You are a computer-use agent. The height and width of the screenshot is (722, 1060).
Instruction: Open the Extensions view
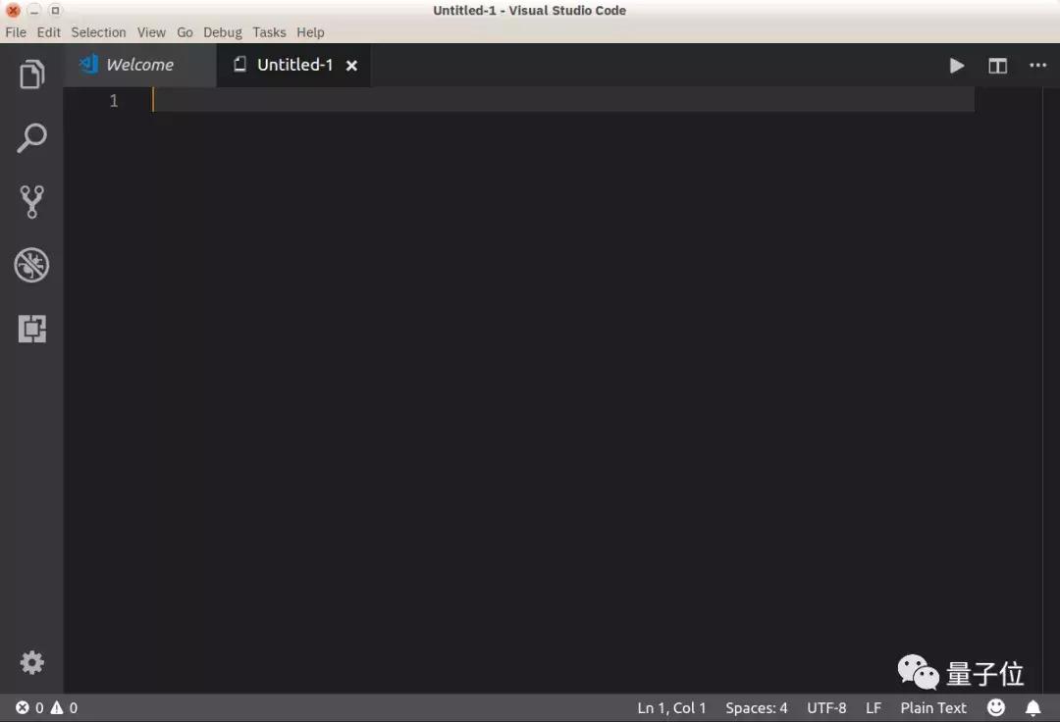(32, 329)
